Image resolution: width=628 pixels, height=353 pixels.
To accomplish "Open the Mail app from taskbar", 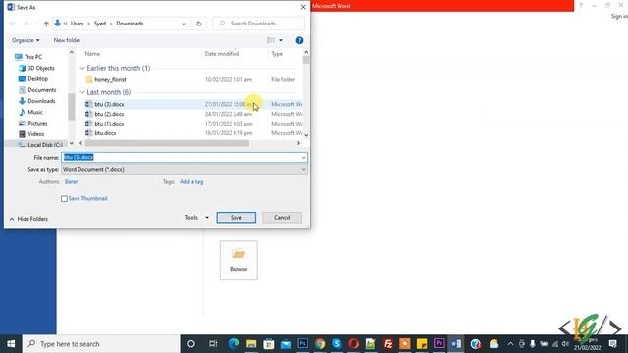I will pyautogui.click(x=286, y=344).
